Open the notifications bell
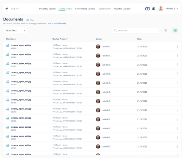Viewport: 182px width, 158px height. coord(154,9)
